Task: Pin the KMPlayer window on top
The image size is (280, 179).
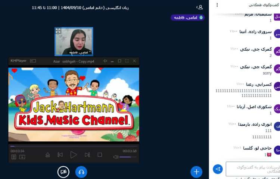Action: (x=105, y=61)
